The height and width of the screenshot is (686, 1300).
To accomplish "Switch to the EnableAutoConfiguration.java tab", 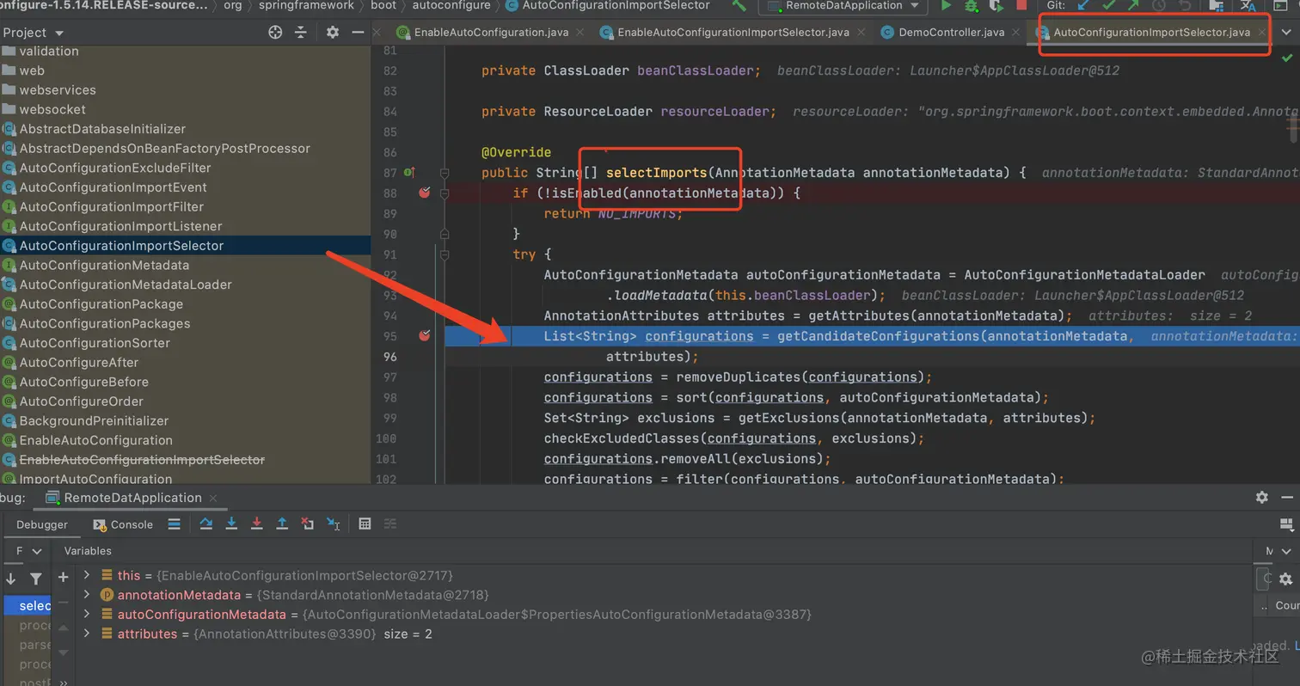I will (491, 33).
